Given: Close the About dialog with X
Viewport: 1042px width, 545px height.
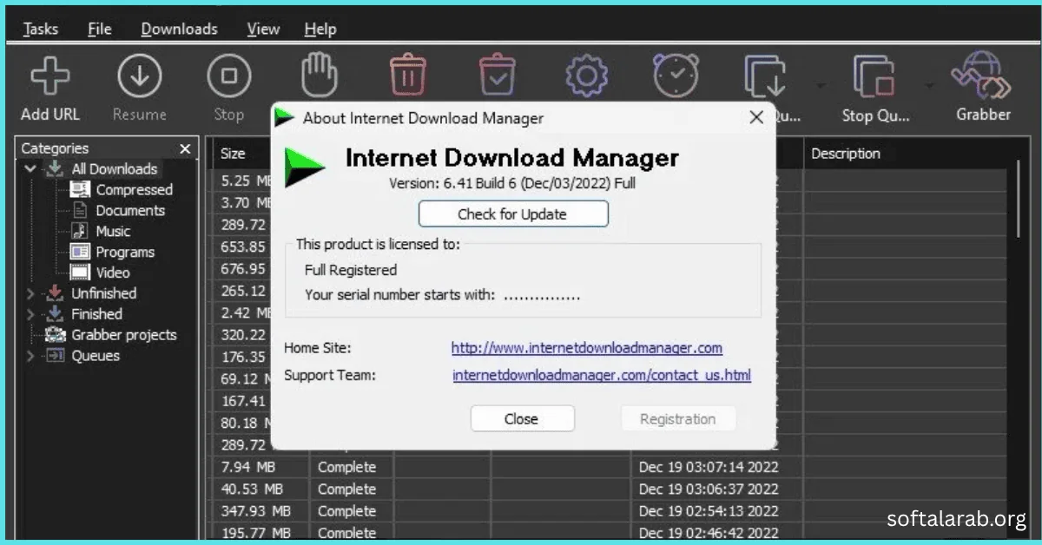Looking at the screenshot, I should (755, 117).
